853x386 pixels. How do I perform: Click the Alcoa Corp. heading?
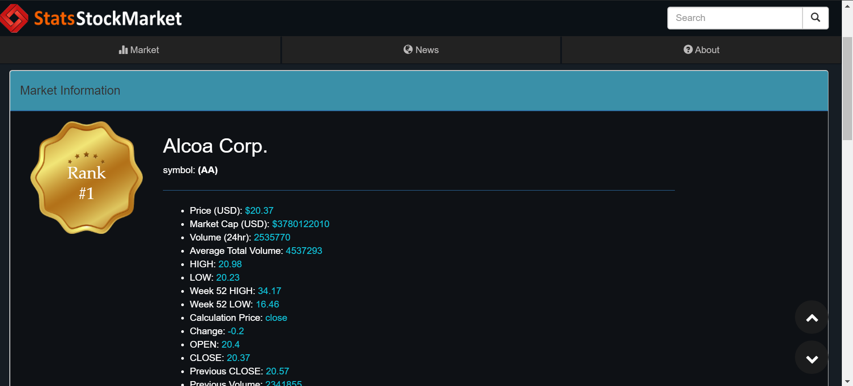[215, 146]
